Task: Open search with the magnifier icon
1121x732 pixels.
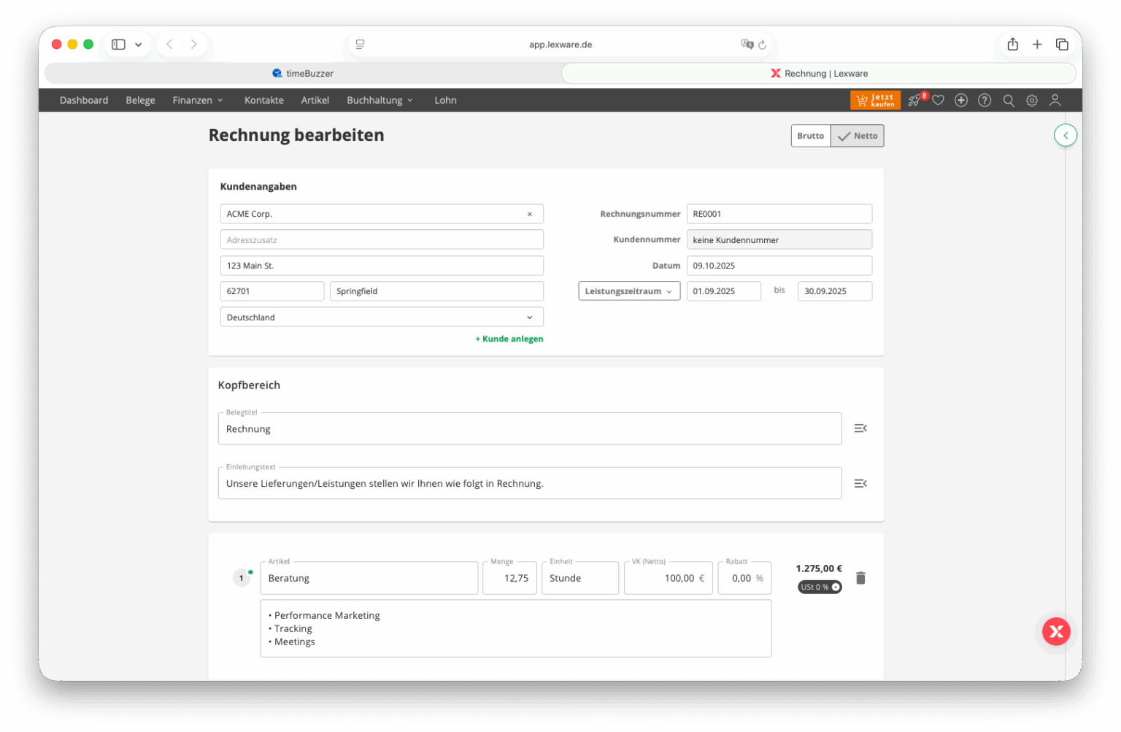Action: [x=1009, y=101]
